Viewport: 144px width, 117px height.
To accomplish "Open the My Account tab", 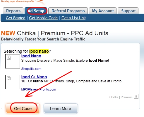I will tap(103, 11).
